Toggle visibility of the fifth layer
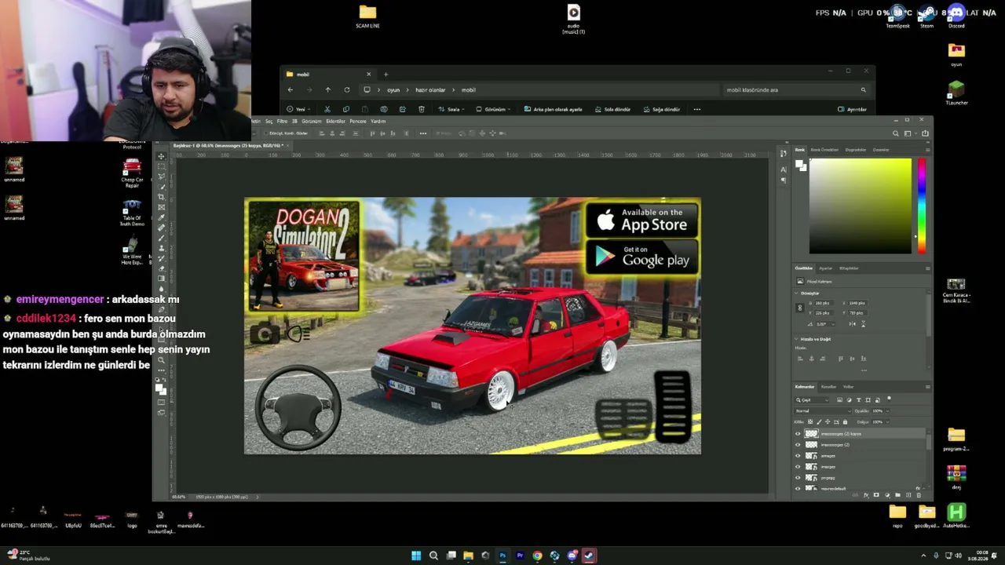Screen dimensions: 1005x565 (798, 478)
